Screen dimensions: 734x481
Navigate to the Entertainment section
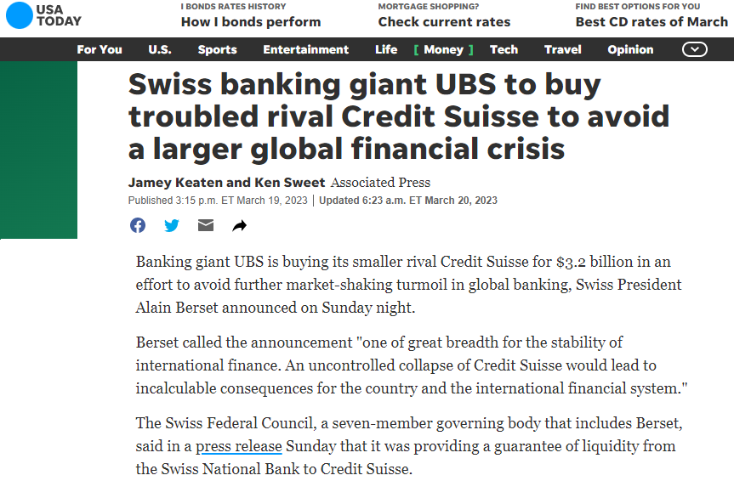[305, 49]
